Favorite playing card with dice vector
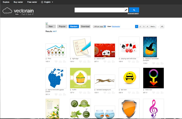This screenshot has width=182, height=119. click(x=129, y=61)
